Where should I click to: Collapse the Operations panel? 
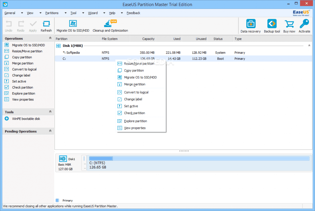(x=50, y=38)
